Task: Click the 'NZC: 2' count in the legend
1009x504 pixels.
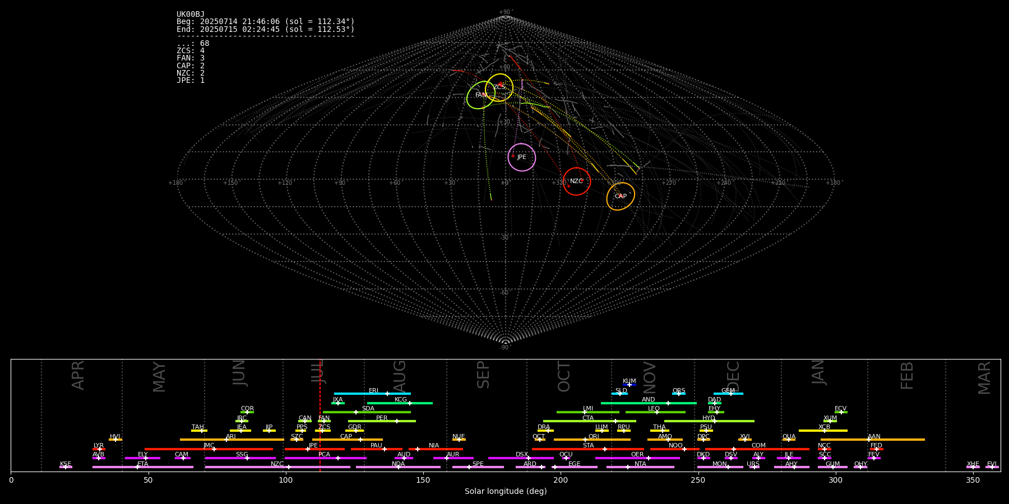Action: click(191, 73)
